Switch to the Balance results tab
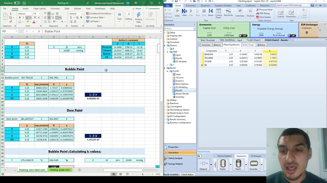 217,45
